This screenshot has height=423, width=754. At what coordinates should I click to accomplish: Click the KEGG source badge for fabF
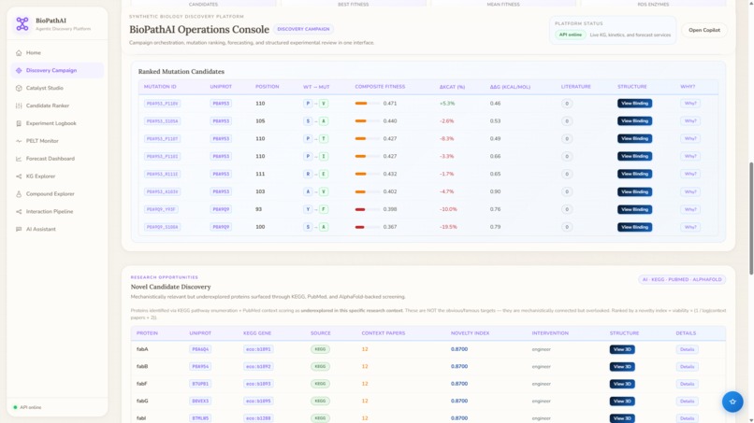tap(320, 384)
